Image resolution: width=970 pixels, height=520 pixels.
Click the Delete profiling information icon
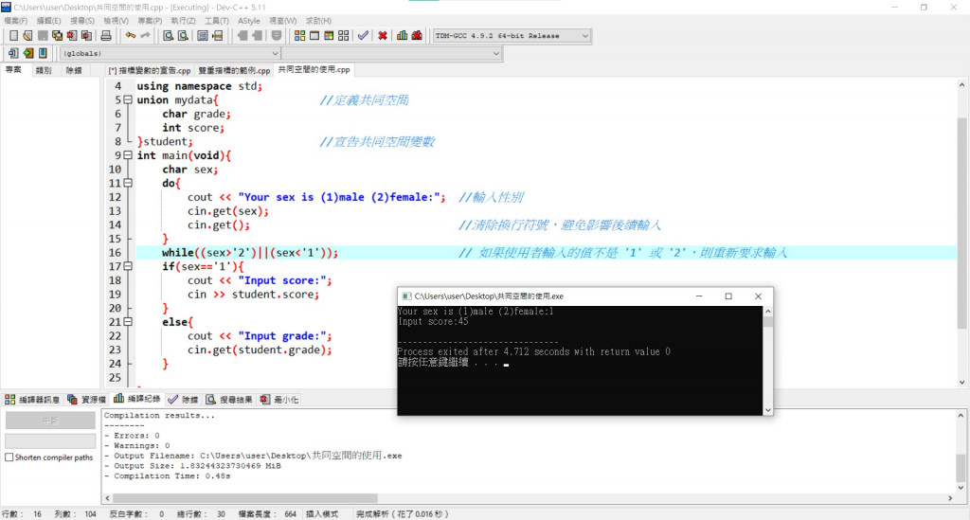point(417,36)
